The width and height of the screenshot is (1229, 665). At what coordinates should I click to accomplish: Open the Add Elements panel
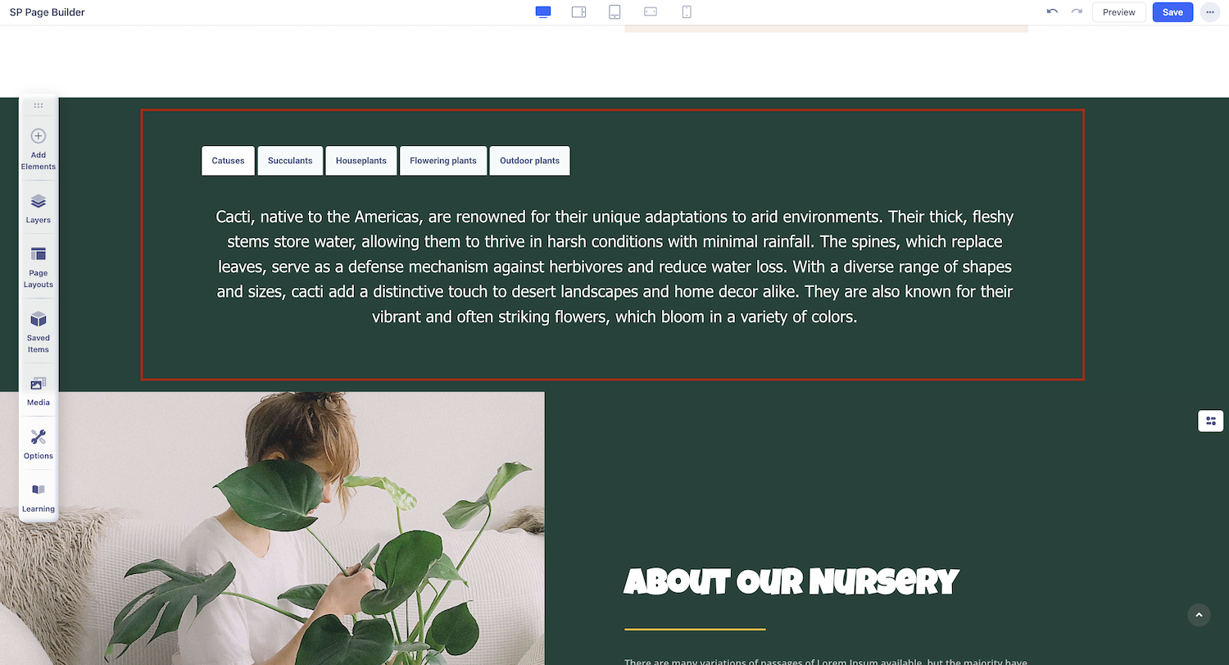click(x=39, y=149)
